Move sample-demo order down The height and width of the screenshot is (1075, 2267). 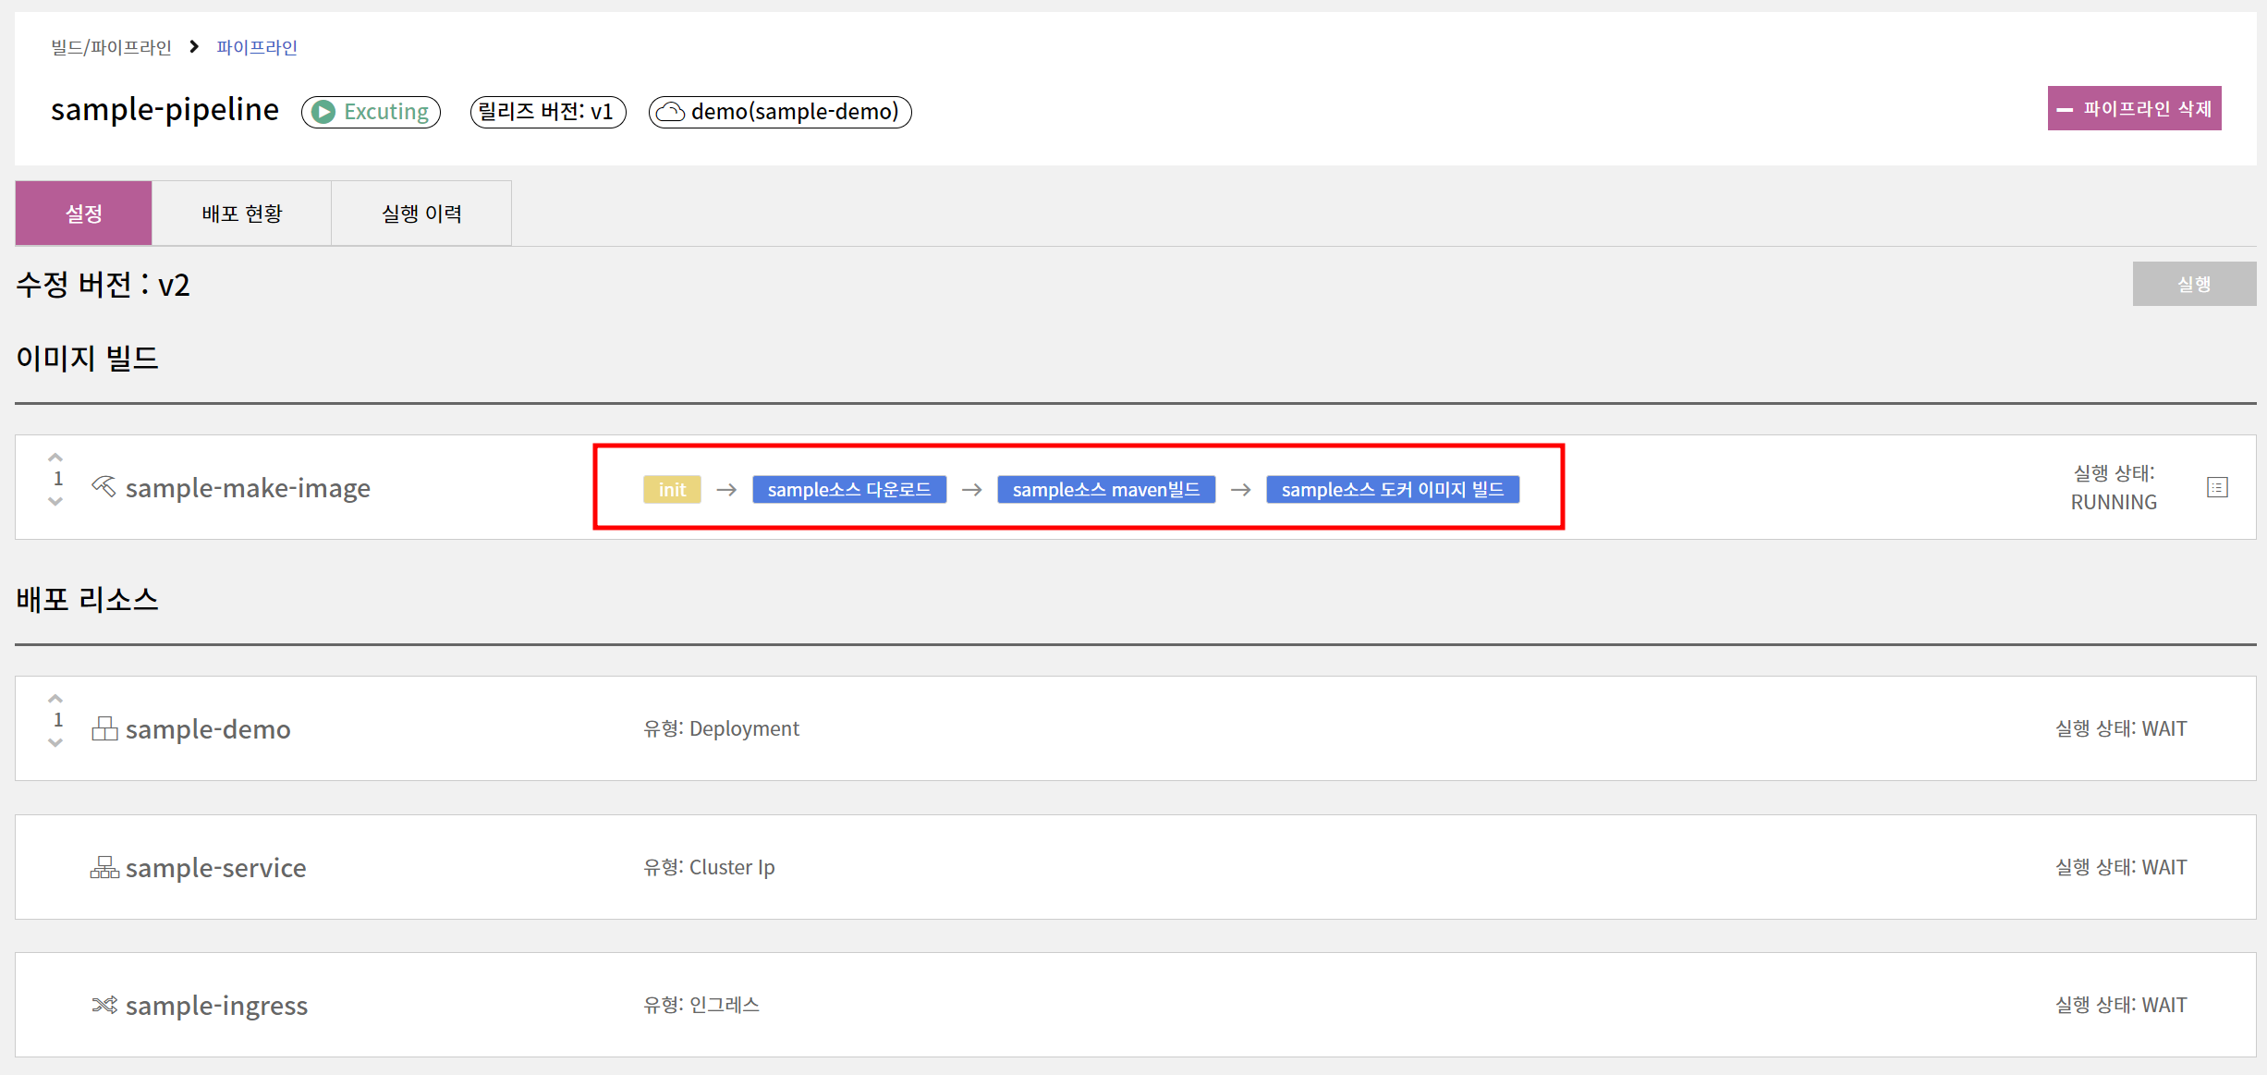point(55,743)
